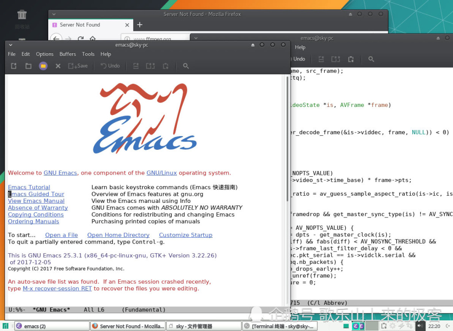Click the Copy icon in the background Emacs window
The width and height of the screenshot is (453, 331).
pos(335,59)
